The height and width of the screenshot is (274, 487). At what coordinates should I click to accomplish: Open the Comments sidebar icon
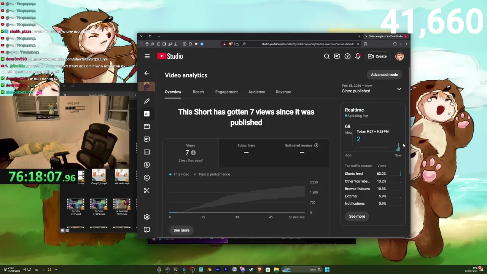click(147, 139)
